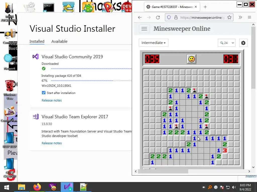Click the tracking protection shield icon
Viewport: 257px width, 192px height.
tap(169, 17)
